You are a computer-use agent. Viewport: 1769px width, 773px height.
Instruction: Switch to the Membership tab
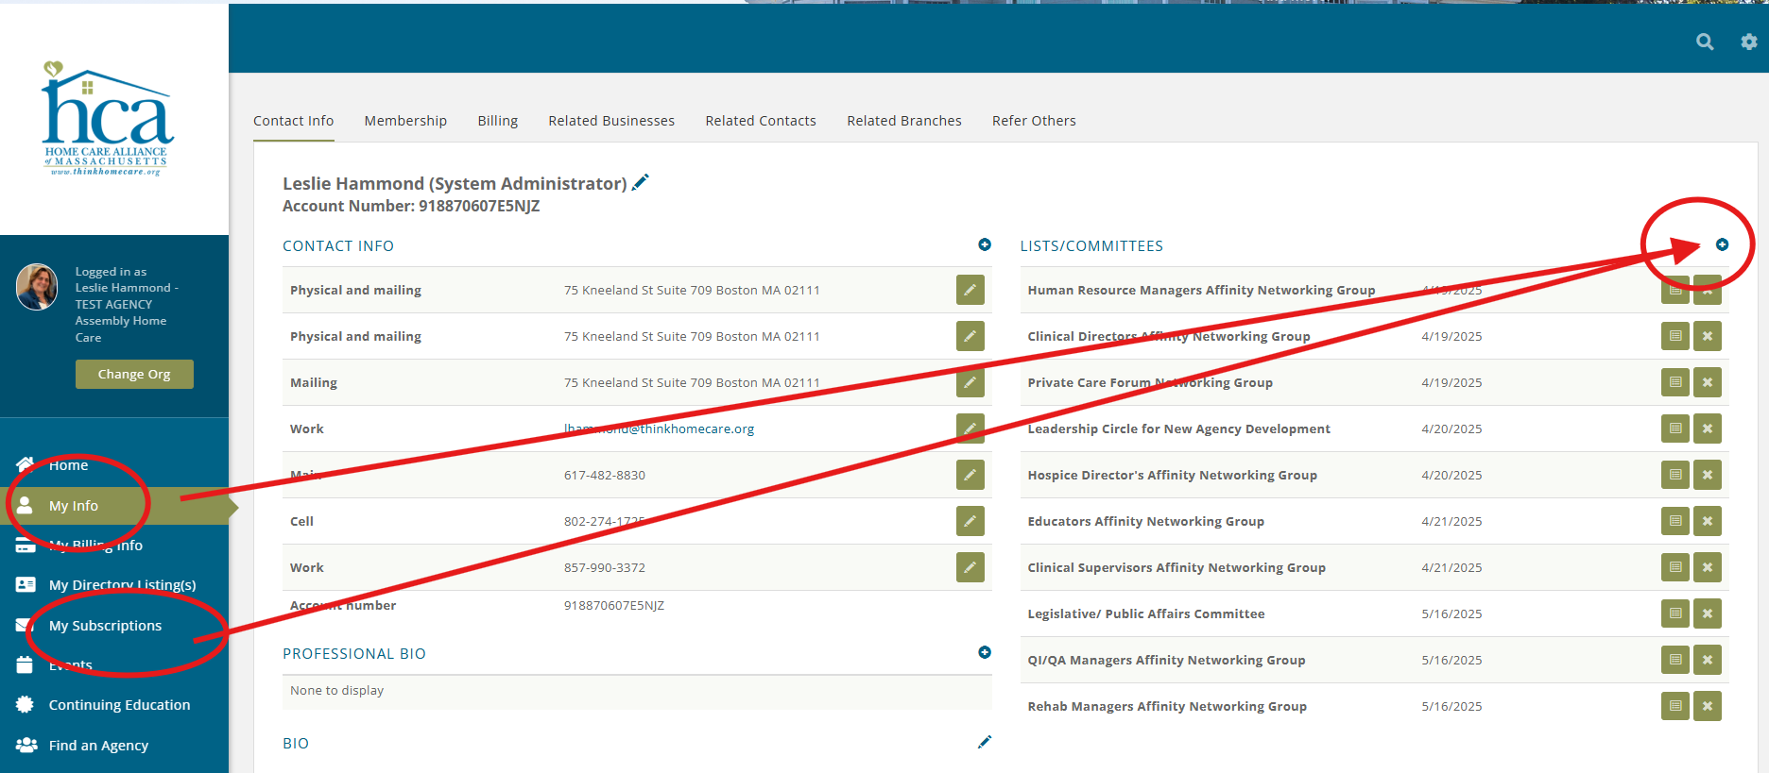coord(405,121)
